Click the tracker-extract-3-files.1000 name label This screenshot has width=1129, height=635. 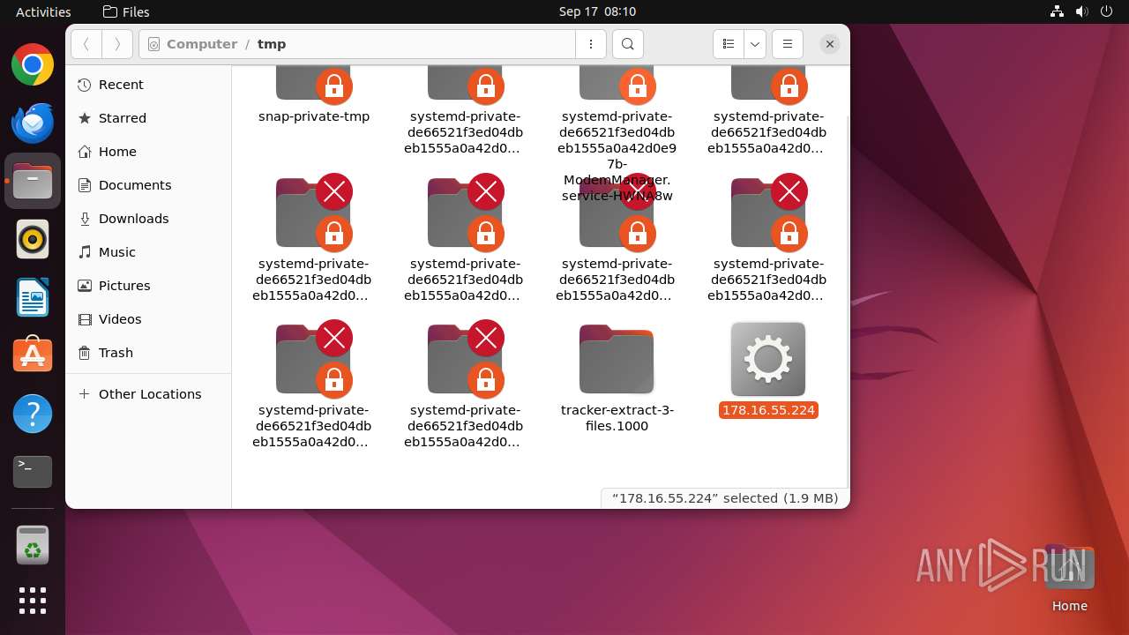tap(617, 418)
